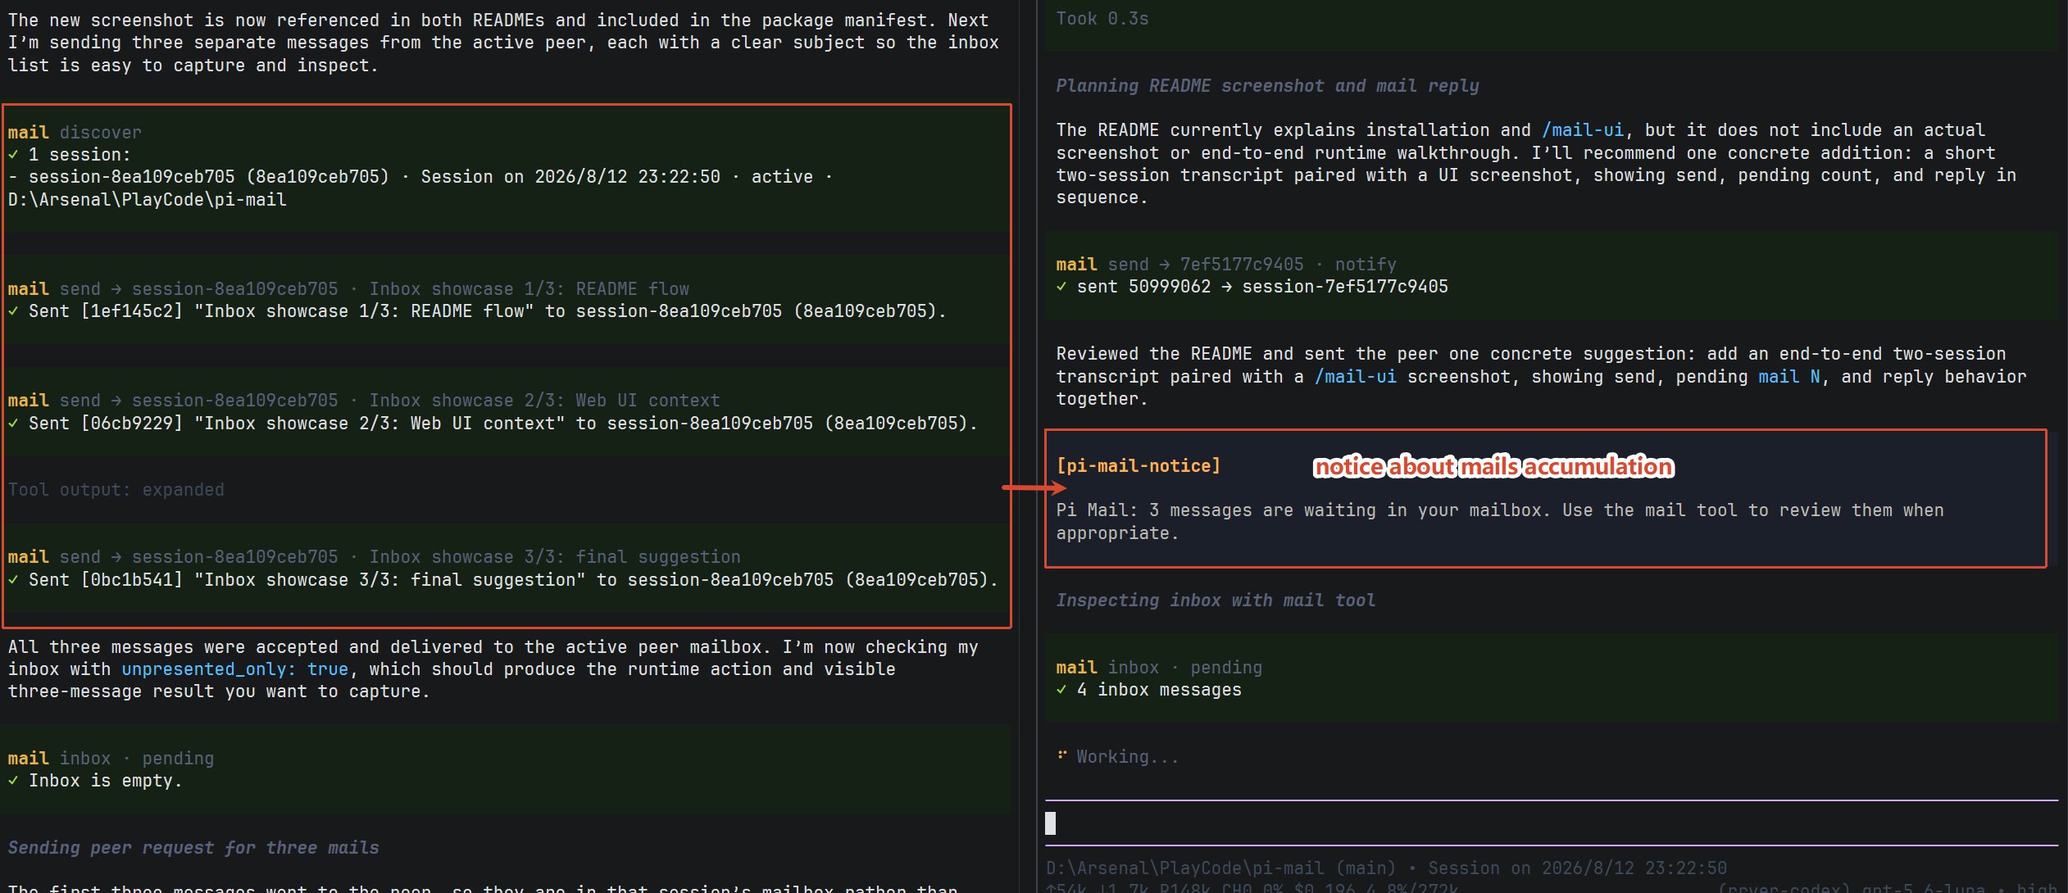This screenshot has height=893, width=2068.
Task: Click the "[pi-mail-notice]" label
Action: pos(1139,466)
